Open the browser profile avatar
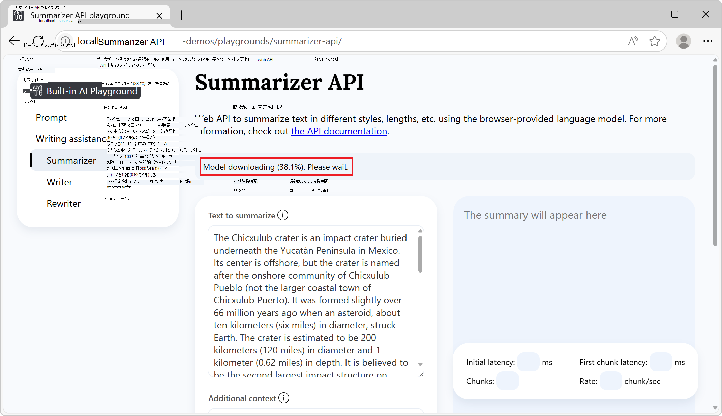The height and width of the screenshot is (416, 722). point(683,41)
